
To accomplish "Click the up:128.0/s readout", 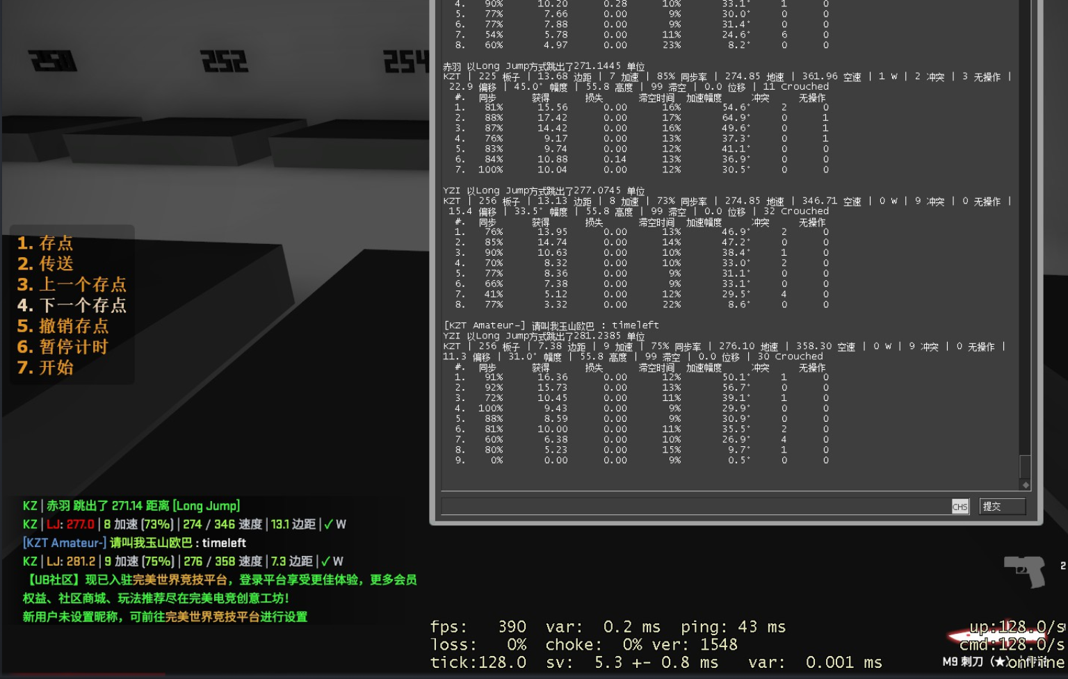I will click(1017, 627).
